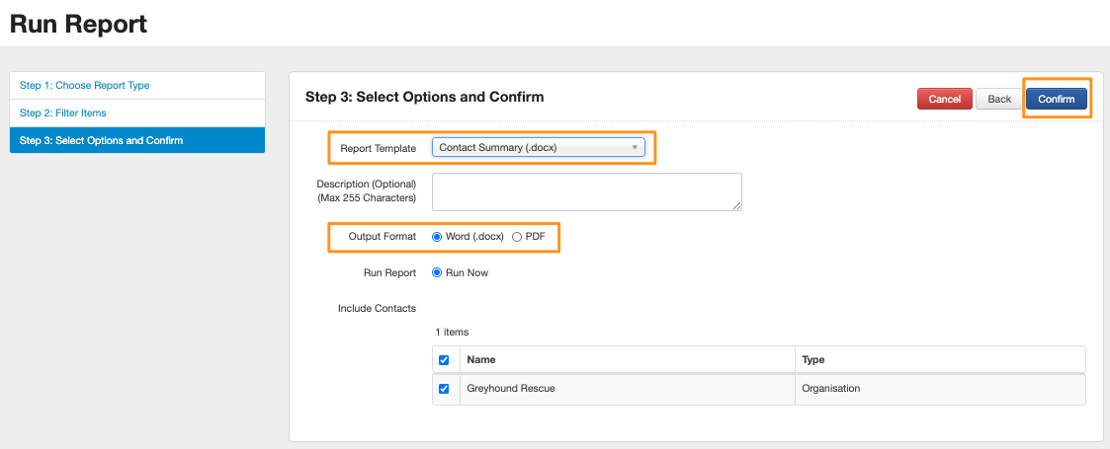Uncheck the Greyhound Rescue checkbox
Image resolution: width=1110 pixels, height=449 pixels.
(444, 389)
